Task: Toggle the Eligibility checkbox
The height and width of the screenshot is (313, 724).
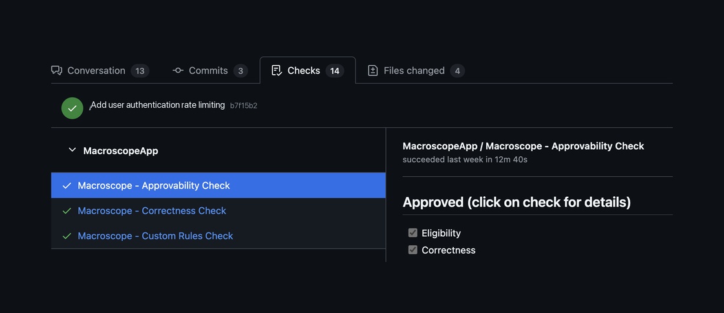Action: pyautogui.click(x=412, y=233)
